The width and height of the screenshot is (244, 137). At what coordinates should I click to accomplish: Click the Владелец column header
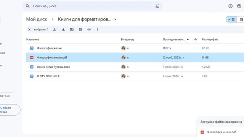pyautogui.click(x=127, y=40)
